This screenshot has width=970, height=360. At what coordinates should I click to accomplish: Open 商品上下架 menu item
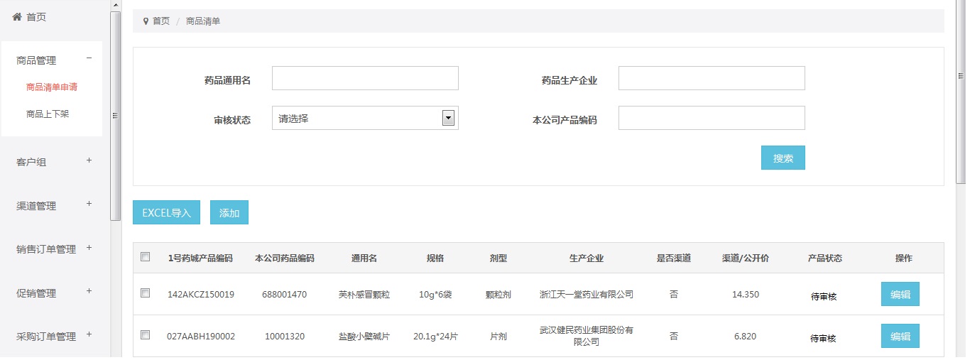point(48,114)
